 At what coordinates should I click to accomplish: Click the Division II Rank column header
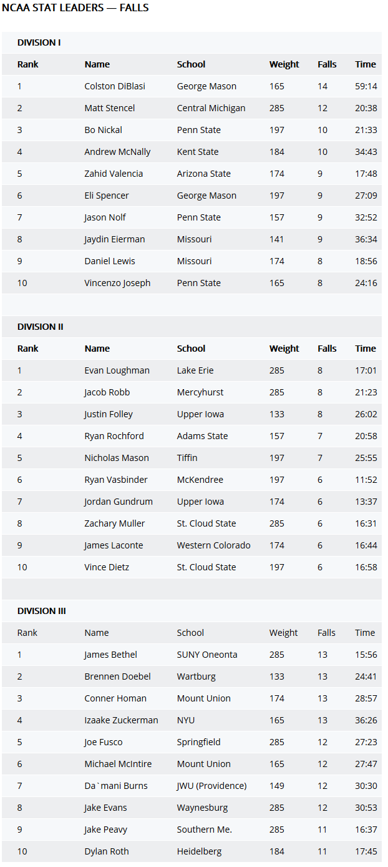point(28,349)
